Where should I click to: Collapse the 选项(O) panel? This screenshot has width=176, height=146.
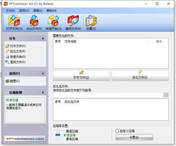pos(43,74)
